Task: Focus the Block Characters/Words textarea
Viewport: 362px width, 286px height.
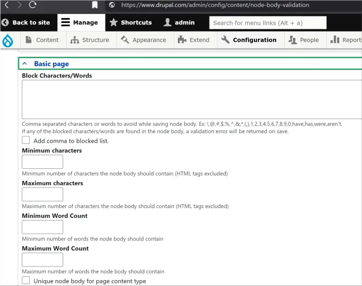Action: point(192,99)
